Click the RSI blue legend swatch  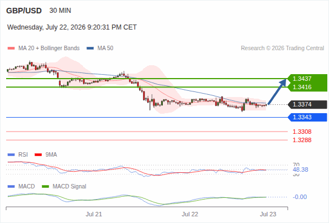(x=11, y=155)
